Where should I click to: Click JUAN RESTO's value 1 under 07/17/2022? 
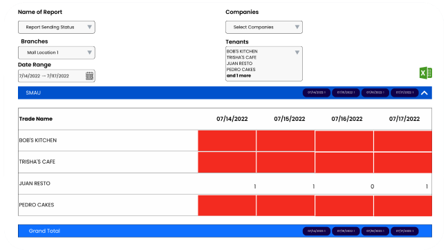point(427,186)
